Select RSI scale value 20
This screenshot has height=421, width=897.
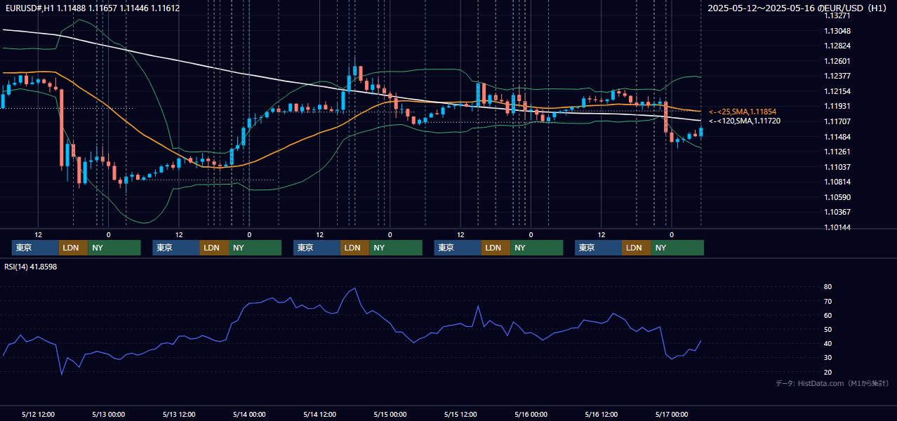pos(828,372)
